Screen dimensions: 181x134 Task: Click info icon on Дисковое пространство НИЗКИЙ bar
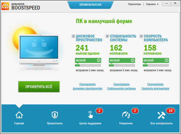pos(99,60)
